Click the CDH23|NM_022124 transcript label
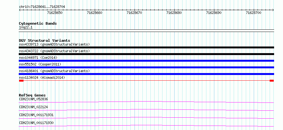 (x=34, y=107)
